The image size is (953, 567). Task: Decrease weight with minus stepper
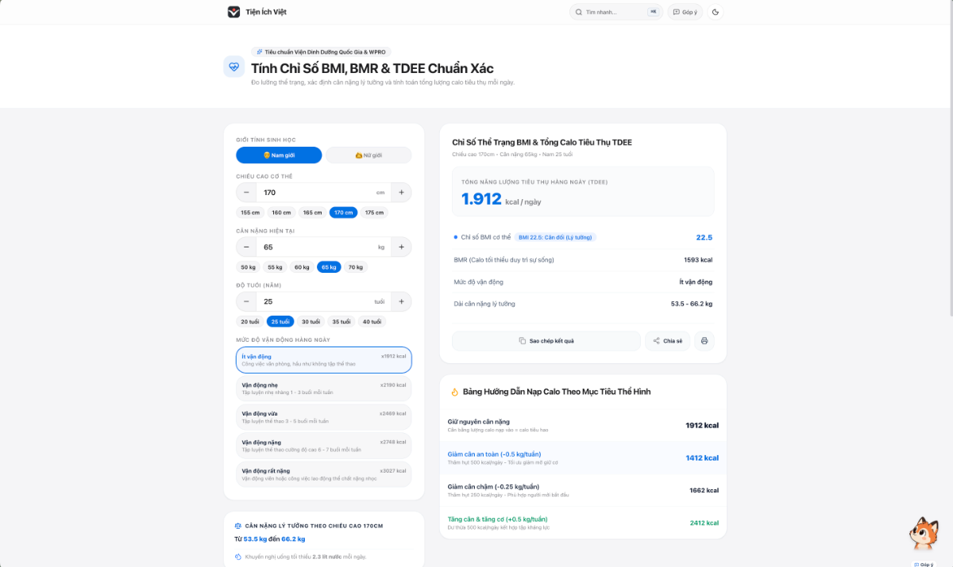coord(246,247)
